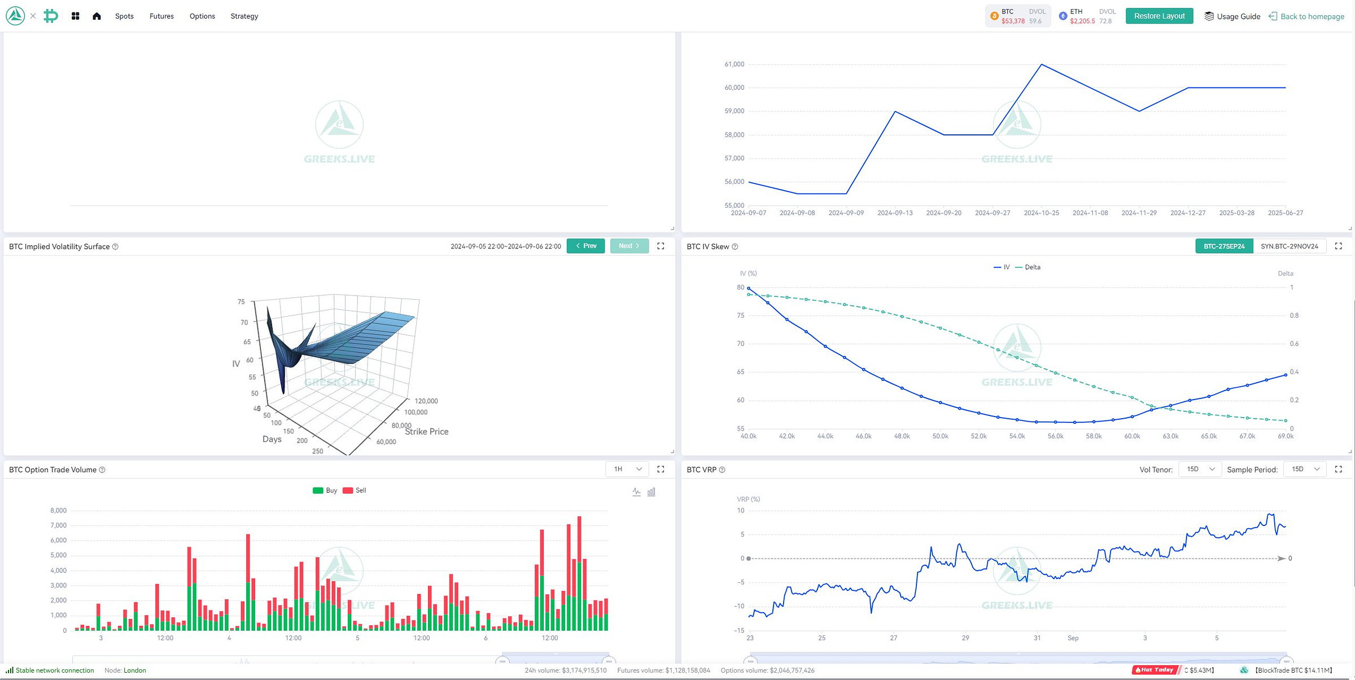Click the orange Bitcoin coin icon
1355x680 pixels.
point(994,16)
